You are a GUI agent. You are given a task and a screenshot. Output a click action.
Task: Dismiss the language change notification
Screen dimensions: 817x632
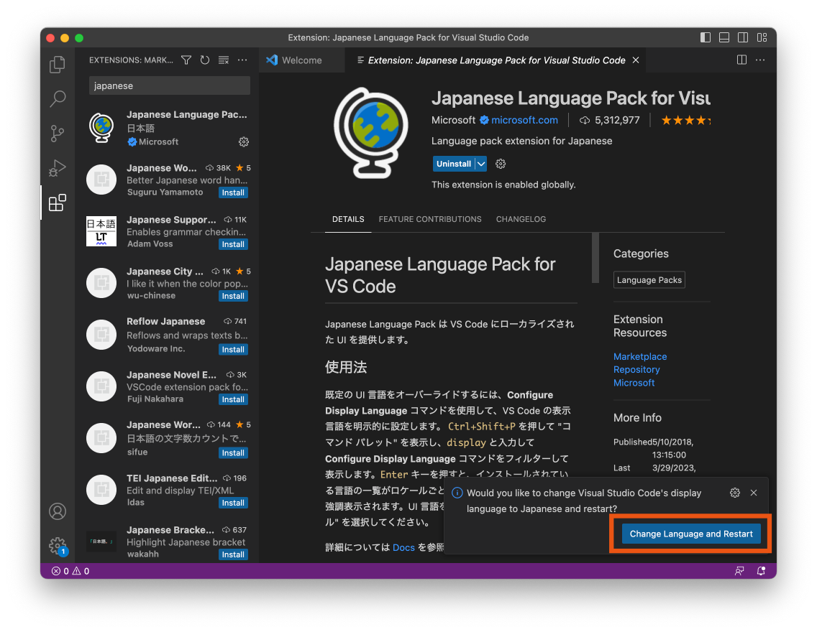tap(754, 493)
